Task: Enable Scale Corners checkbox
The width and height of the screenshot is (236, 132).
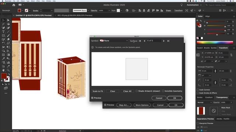Action: (198, 89)
